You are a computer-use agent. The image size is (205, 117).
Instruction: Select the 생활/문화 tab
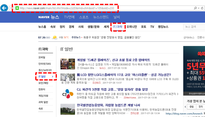pyautogui.click(x=94, y=27)
